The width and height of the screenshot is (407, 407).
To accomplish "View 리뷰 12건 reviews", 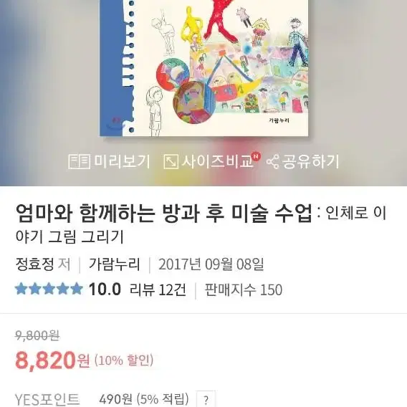I will coord(158,289).
